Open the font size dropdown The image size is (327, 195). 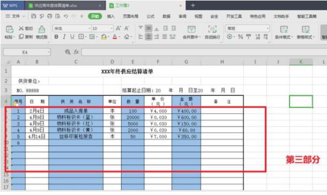point(112,28)
